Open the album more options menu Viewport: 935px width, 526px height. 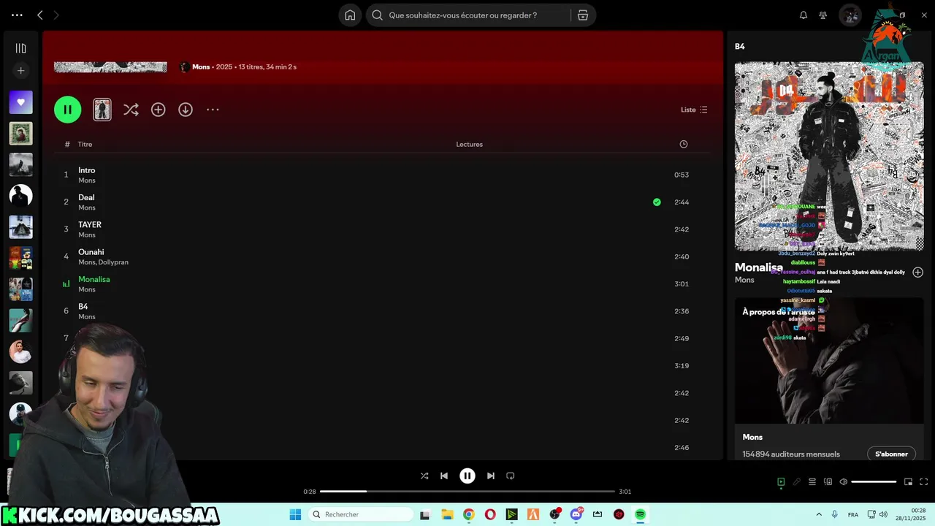(x=213, y=110)
